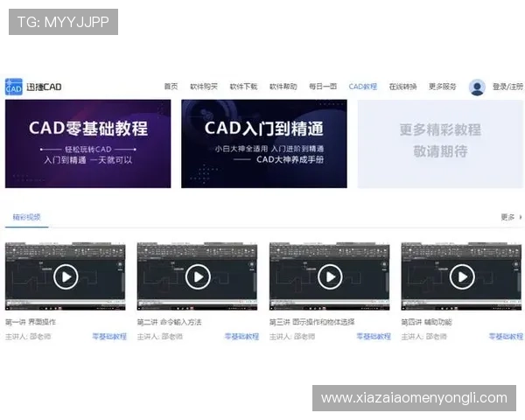Screen dimensions: 525x420
Task: Click 零基础教程 tag under 第三讲
Action: pos(374,336)
